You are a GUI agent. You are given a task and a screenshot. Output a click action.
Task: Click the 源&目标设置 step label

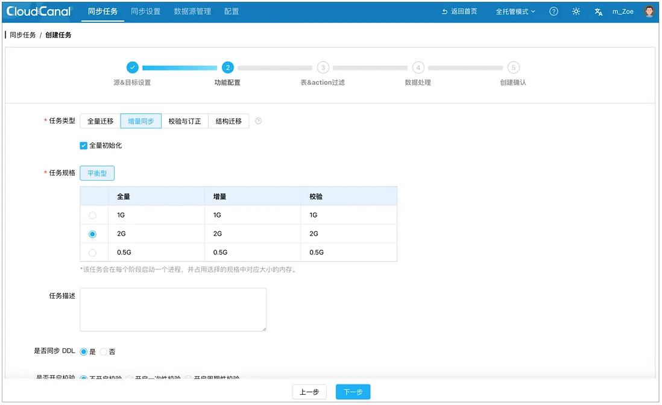[x=132, y=83]
